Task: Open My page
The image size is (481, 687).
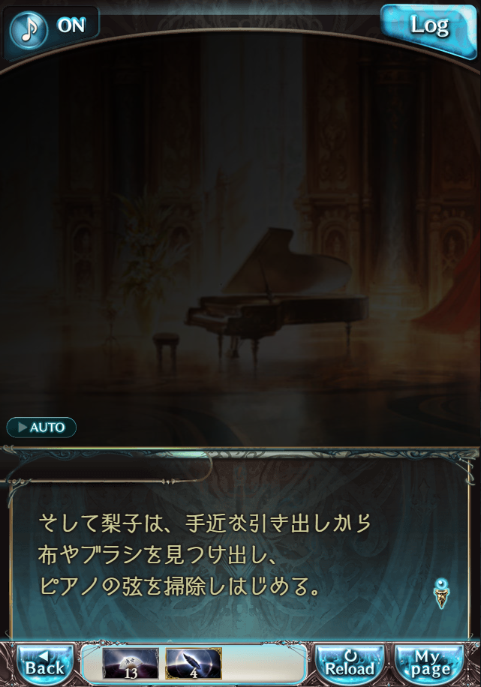Action: [428, 664]
